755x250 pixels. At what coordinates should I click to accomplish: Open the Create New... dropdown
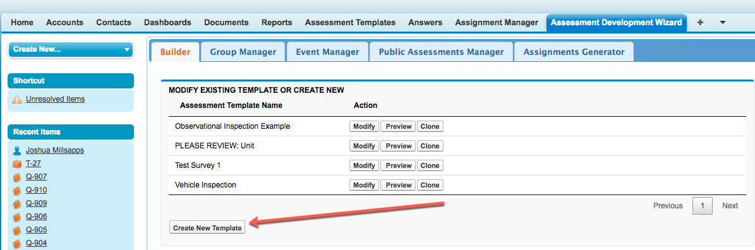(x=71, y=49)
